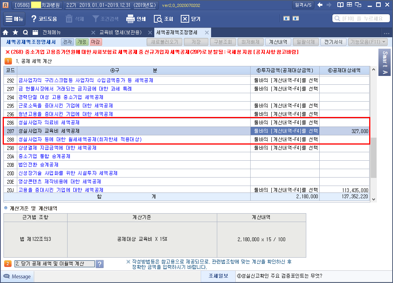The width and height of the screenshot is (393, 283).
Task: Click the window-list icon beside 전체메뉴
Action: click(35, 32)
